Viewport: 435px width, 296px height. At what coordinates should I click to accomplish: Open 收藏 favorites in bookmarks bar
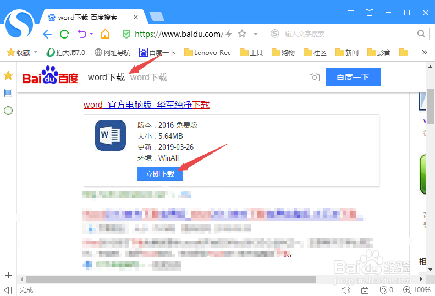pos(18,52)
